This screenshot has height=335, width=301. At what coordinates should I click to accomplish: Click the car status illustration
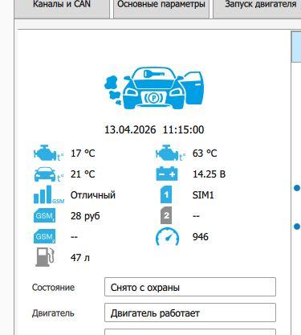[x=154, y=88]
